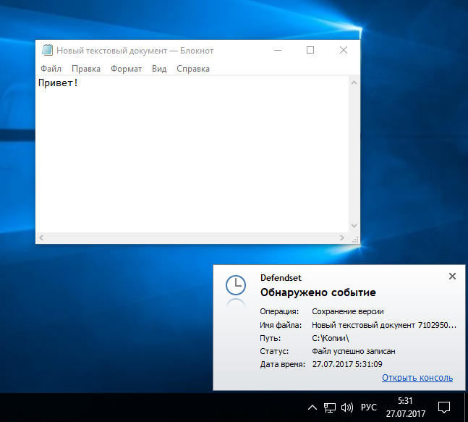Viewport: 468px width, 422px height.
Task: Maximize the Блокнот window
Action: click(x=310, y=50)
